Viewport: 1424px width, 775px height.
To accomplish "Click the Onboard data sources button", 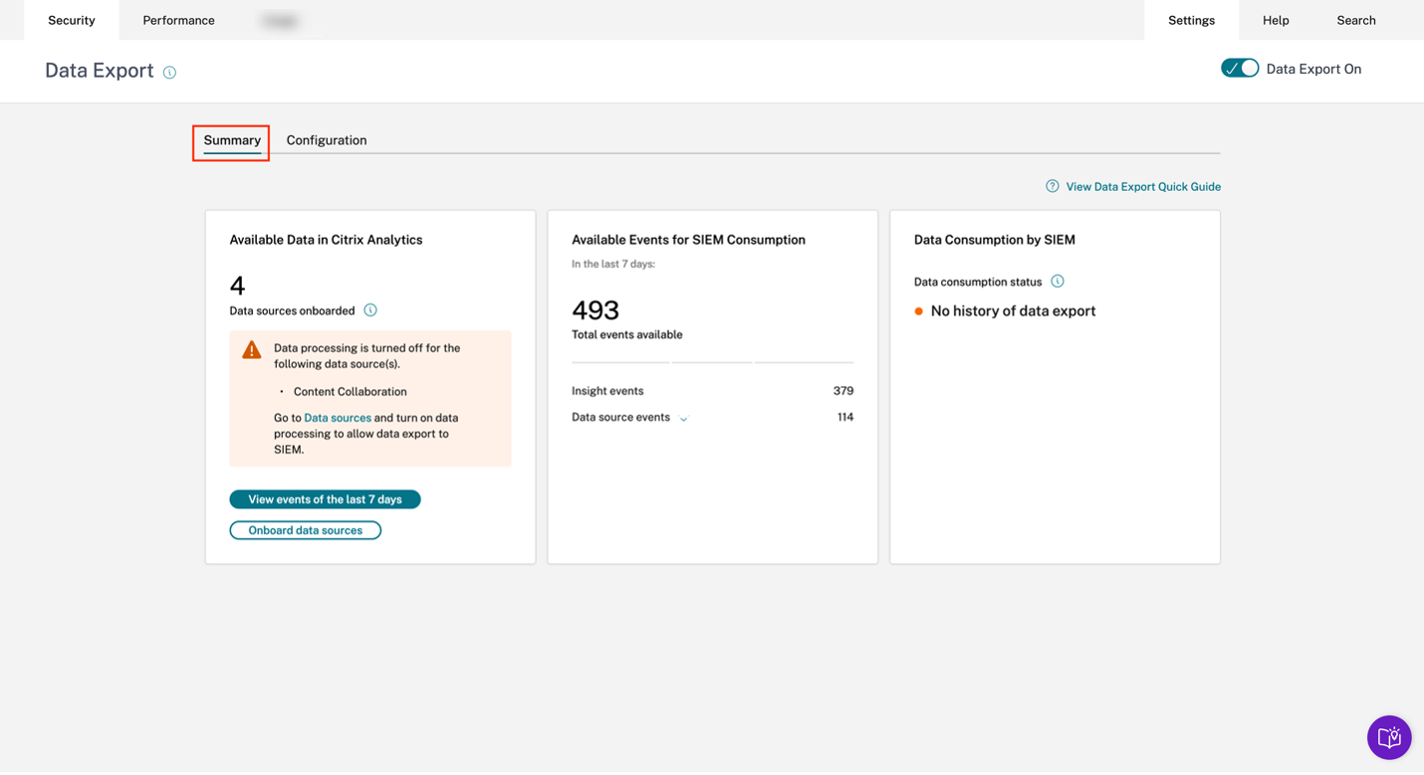I will tap(305, 530).
